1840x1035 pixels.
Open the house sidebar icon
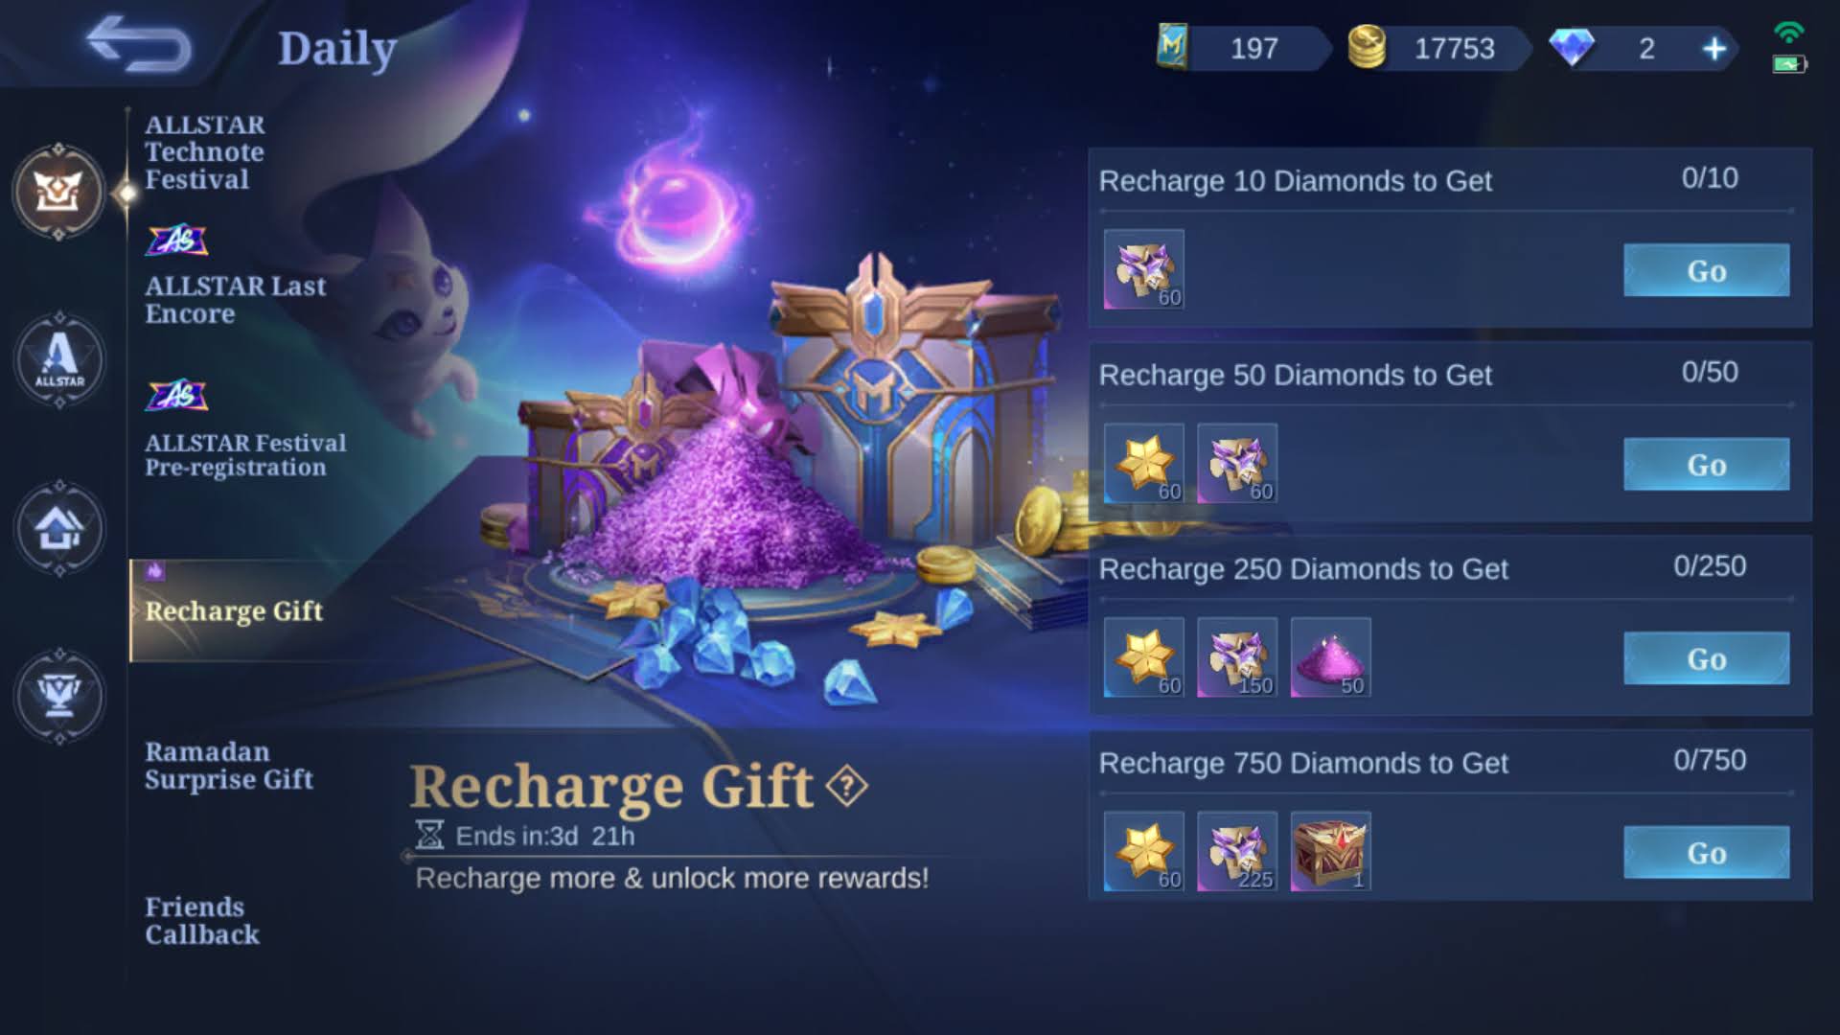point(59,528)
